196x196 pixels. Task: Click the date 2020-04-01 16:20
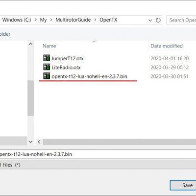click(170, 58)
